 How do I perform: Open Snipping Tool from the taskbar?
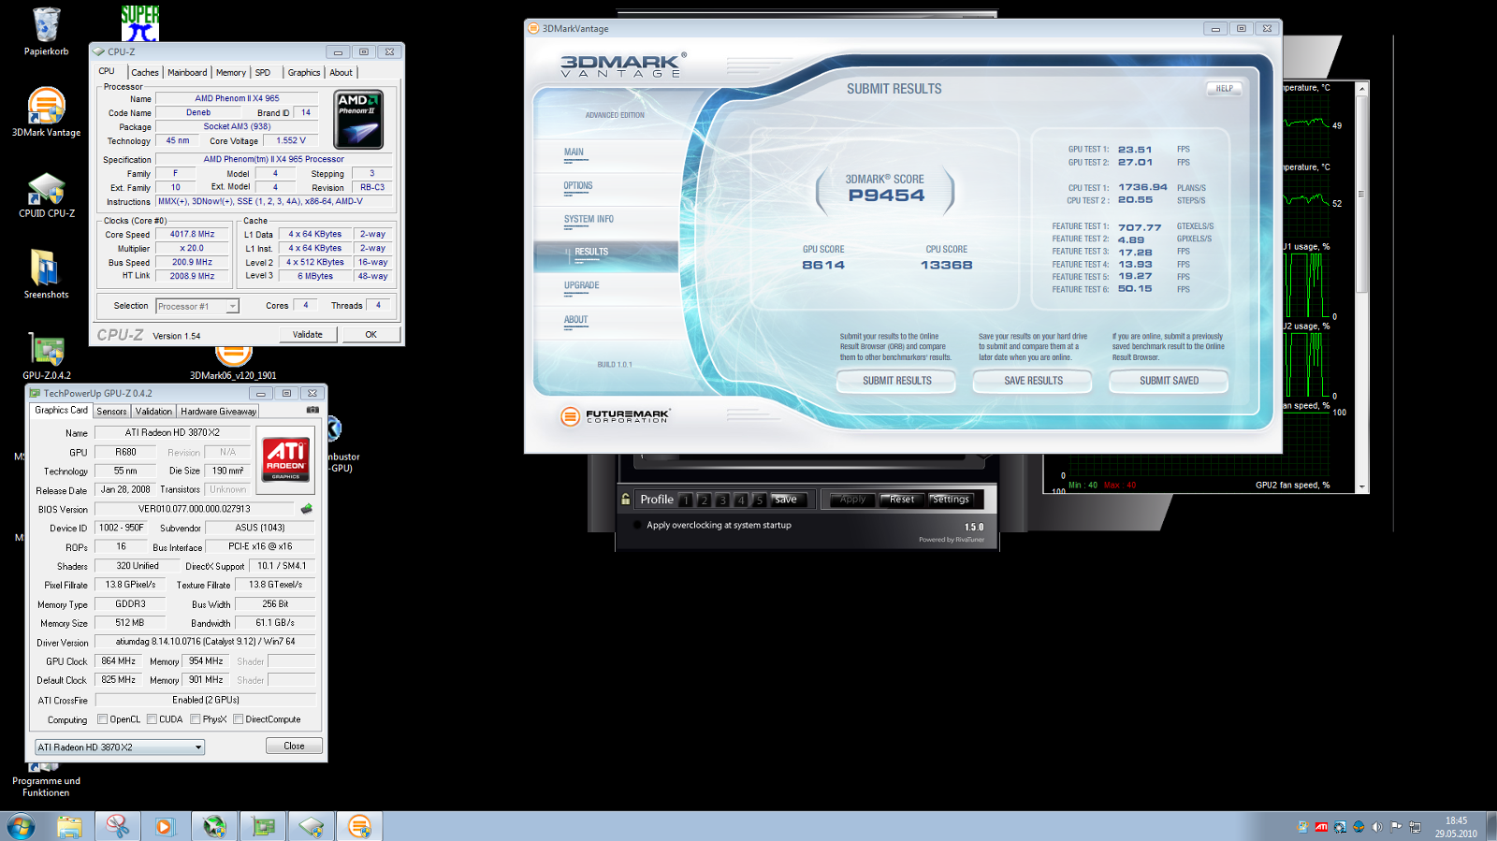click(117, 826)
